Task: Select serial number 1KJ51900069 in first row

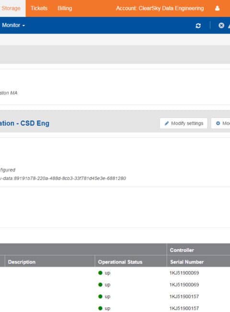Action: point(184,273)
